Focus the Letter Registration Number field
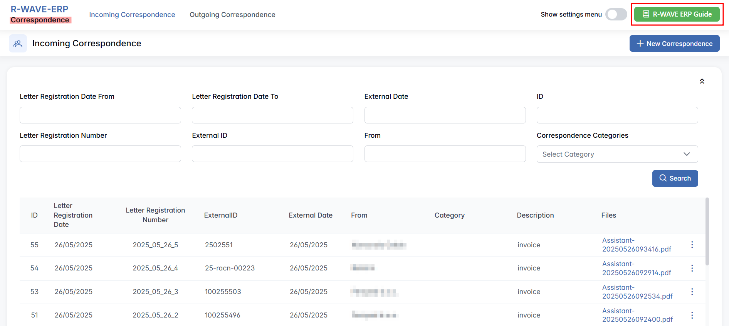Viewport: 729px width, 326px height. (x=100, y=154)
